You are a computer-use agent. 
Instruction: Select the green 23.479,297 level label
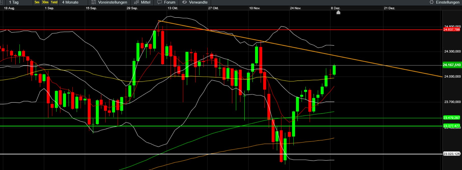452,118
